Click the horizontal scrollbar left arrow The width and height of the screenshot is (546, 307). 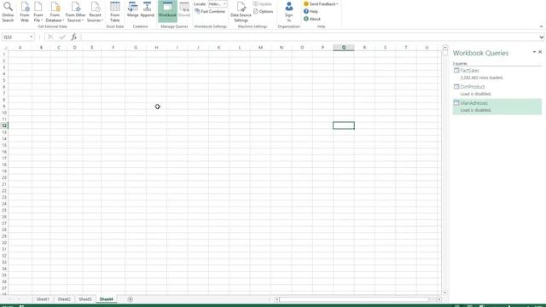click(276, 299)
